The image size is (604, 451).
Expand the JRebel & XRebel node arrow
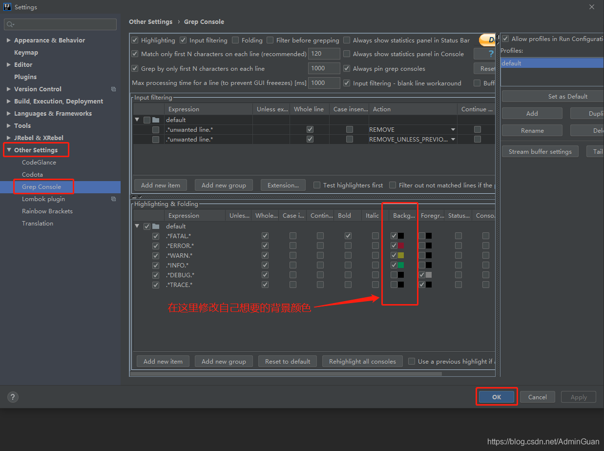[9, 138]
